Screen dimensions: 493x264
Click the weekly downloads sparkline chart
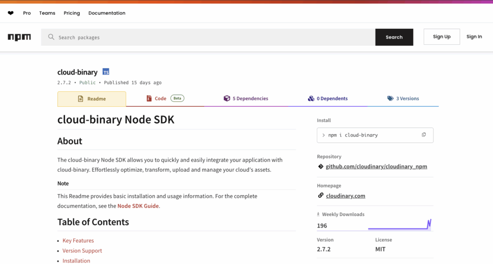(x=400, y=225)
